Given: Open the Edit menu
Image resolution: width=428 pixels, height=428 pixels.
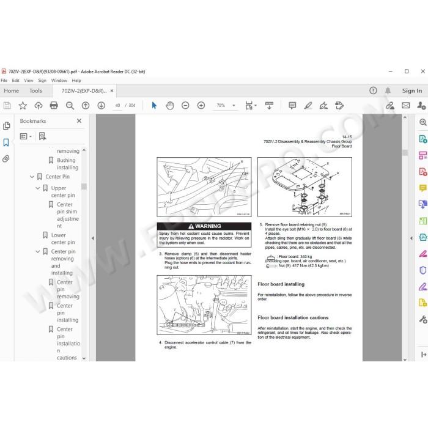Looking at the screenshot, I should tap(15, 81).
